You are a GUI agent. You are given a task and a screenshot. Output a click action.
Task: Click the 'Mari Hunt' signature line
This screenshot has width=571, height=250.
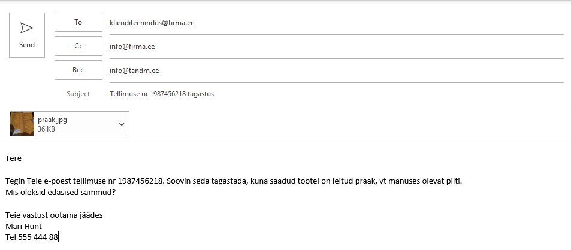click(x=24, y=227)
